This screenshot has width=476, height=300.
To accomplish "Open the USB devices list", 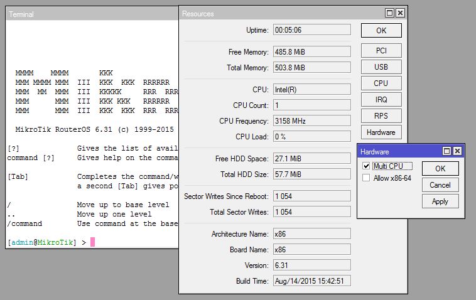I will 381,67.
